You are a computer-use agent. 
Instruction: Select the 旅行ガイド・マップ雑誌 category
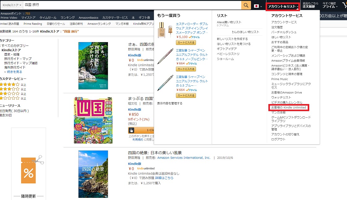[21, 63]
